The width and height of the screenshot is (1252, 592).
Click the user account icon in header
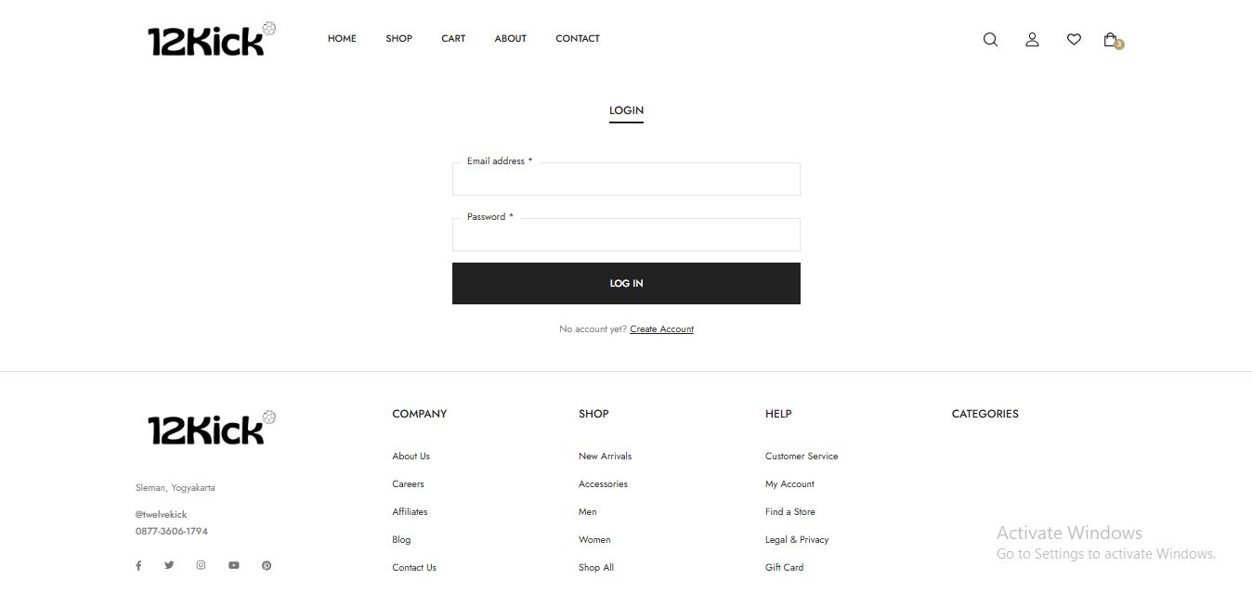1032,40
